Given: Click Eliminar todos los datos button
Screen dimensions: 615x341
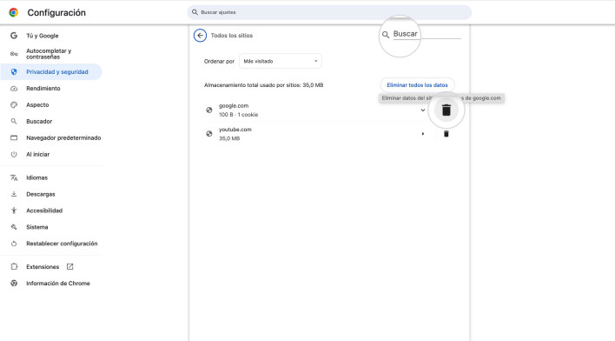Looking at the screenshot, I should click(x=417, y=85).
